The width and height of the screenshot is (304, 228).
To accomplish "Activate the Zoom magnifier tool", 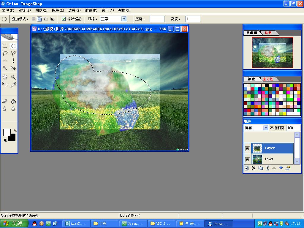I will 13,77.
